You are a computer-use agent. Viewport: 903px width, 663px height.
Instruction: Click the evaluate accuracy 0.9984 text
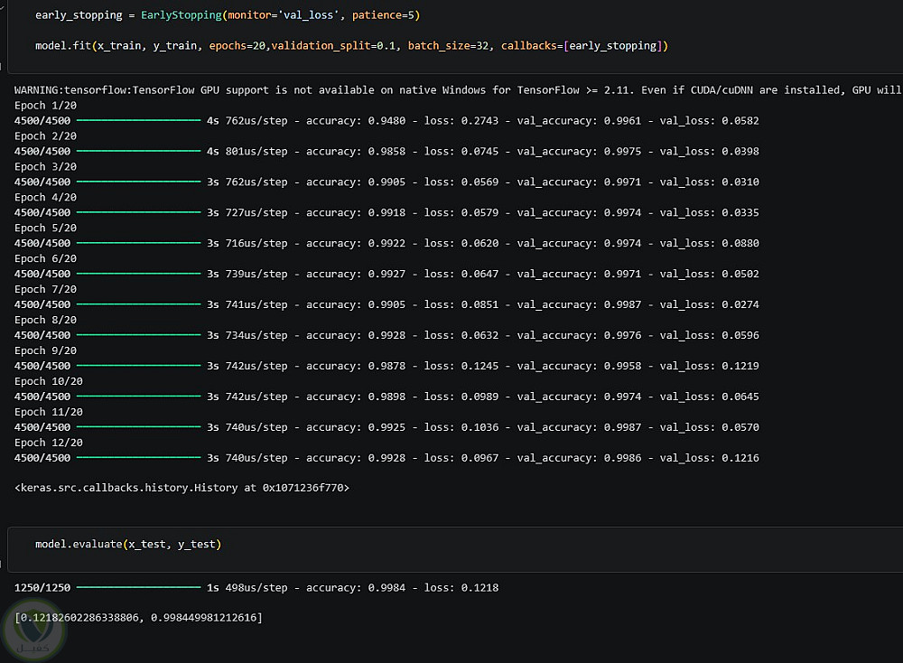coord(355,587)
